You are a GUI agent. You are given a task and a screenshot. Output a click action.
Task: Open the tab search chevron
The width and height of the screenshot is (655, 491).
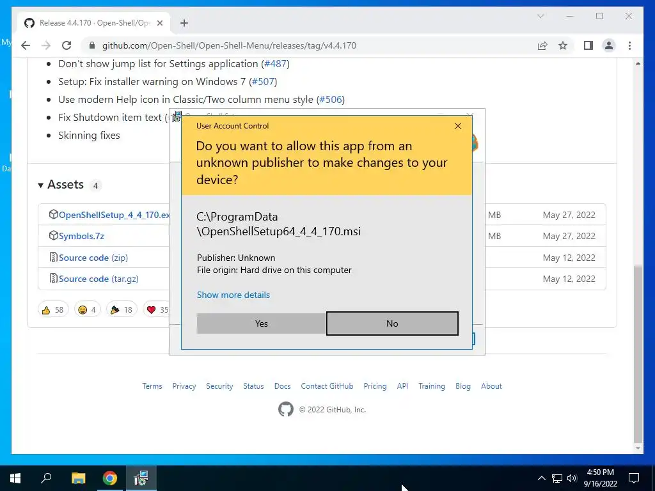(x=540, y=16)
